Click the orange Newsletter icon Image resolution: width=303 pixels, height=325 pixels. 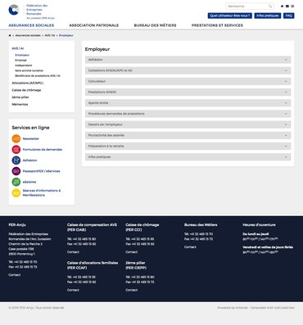click(x=16, y=138)
